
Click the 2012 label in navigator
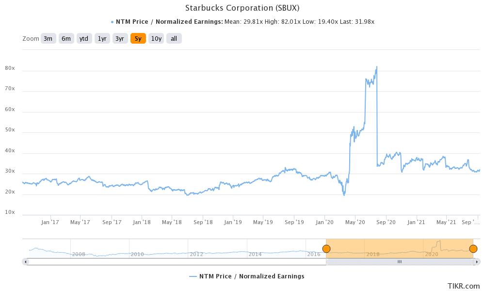[196, 254]
